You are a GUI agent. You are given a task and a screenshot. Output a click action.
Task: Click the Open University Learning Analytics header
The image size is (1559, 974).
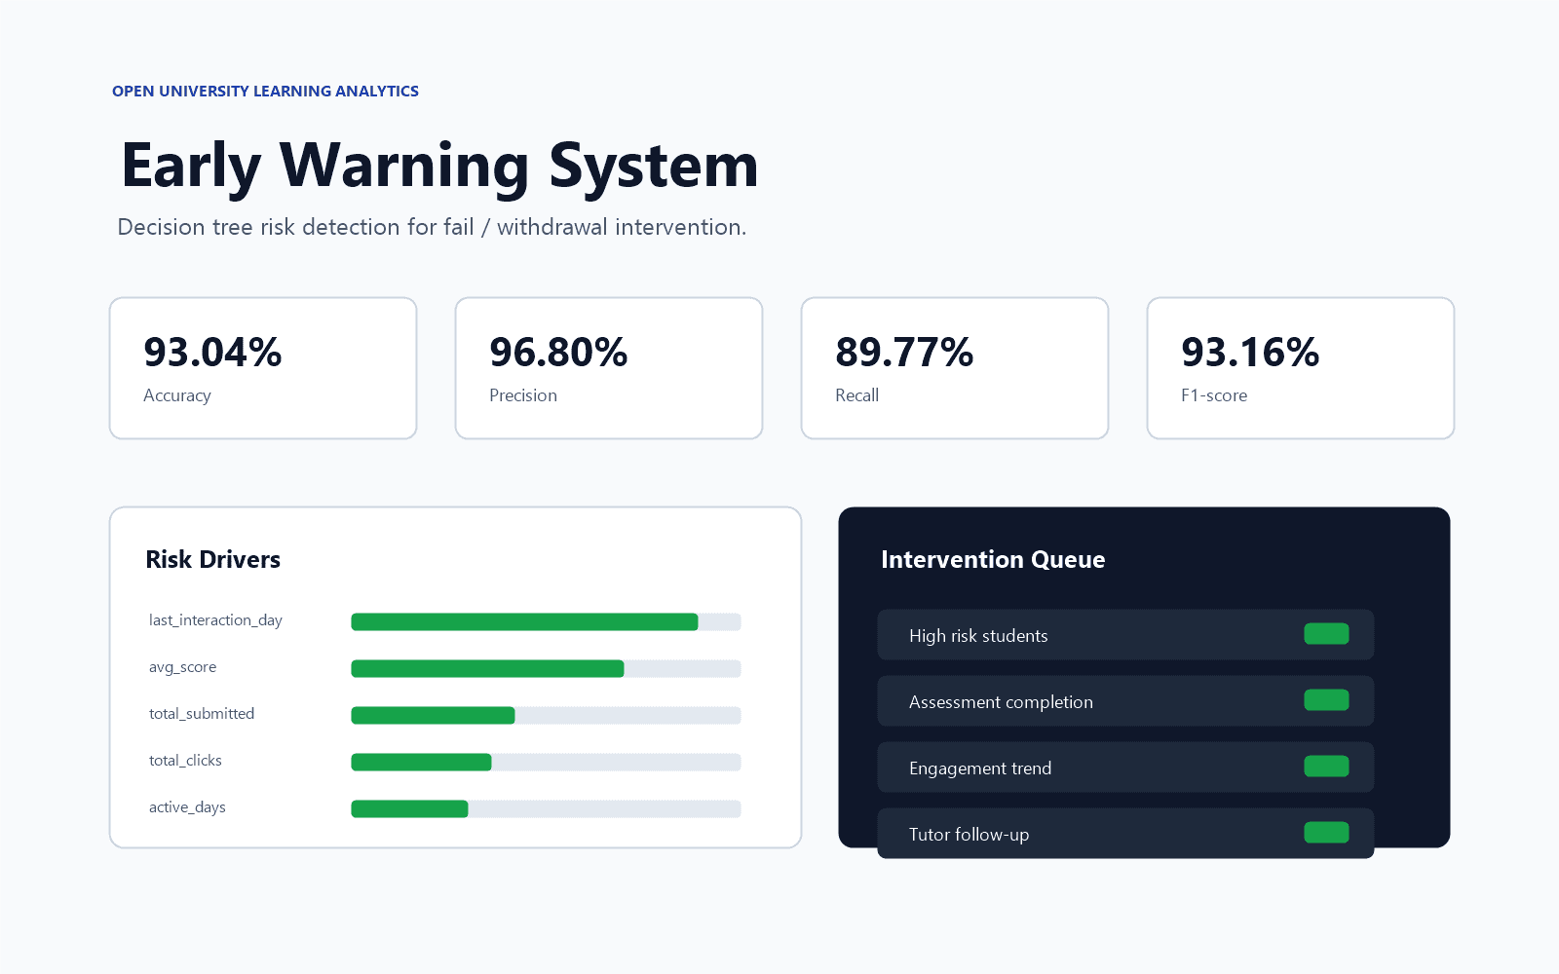coord(265,91)
